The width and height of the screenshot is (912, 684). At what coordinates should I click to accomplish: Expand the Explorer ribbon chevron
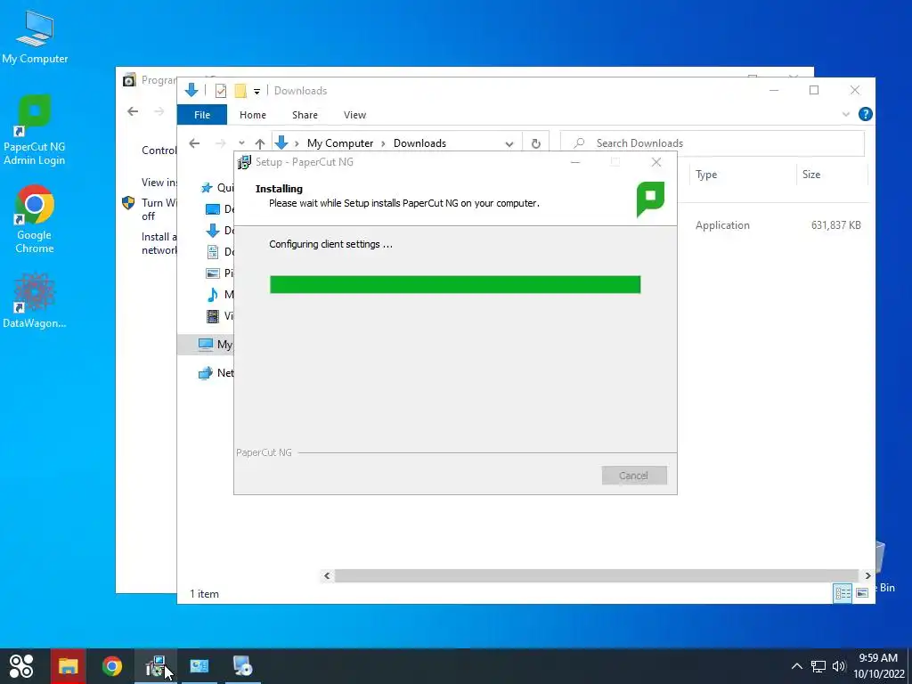(846, 115)
